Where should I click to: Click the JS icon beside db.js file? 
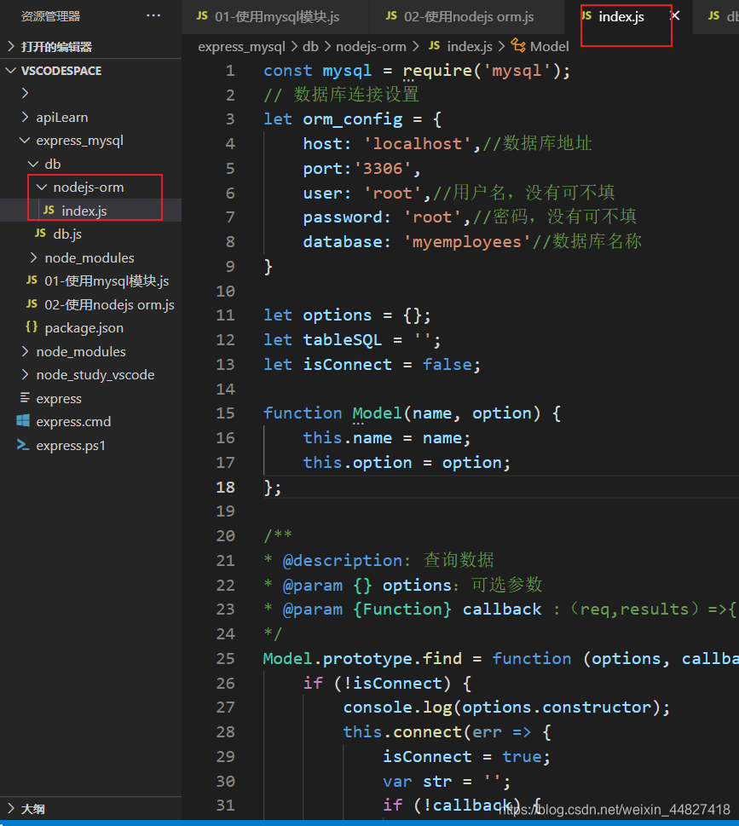[41, 233]
